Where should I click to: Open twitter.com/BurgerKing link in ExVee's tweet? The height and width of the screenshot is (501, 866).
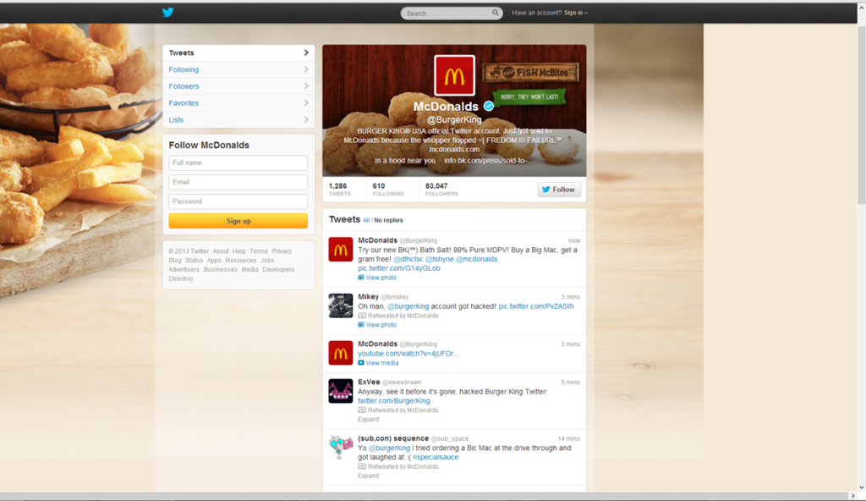tap(394, 400)
